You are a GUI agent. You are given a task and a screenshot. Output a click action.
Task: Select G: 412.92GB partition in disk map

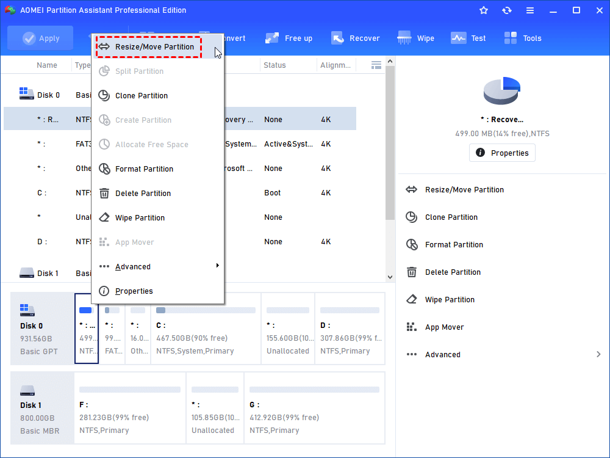tap(314, 408)
